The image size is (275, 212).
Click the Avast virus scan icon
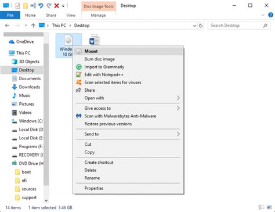coord(79,82)
